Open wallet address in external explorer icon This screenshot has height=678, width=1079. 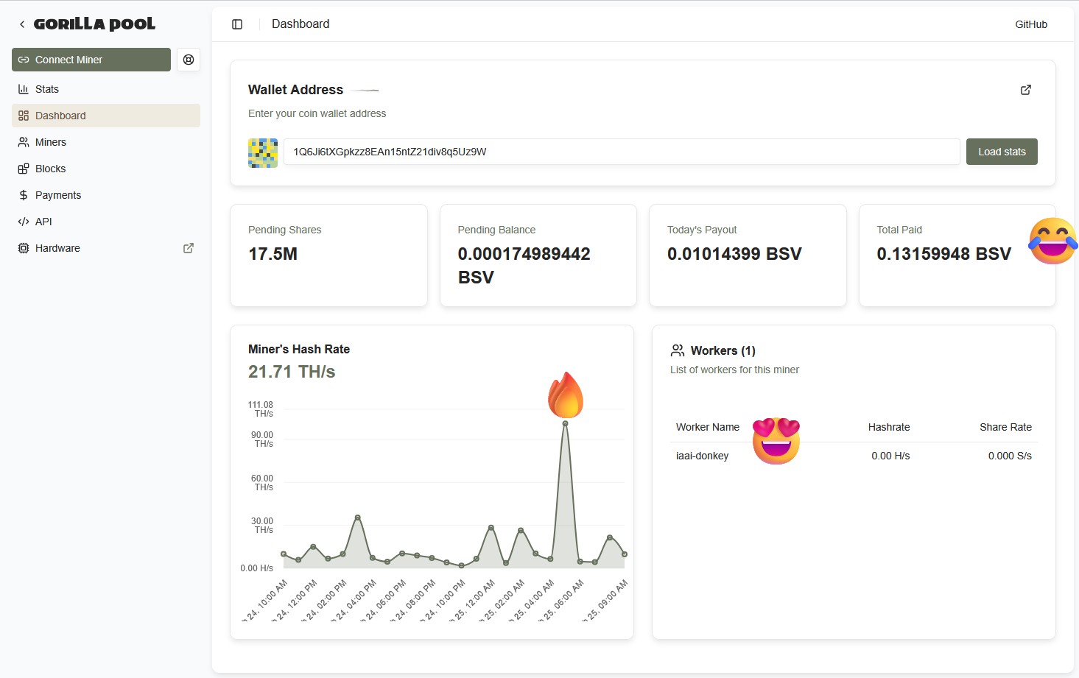[x=1026, y=90]
